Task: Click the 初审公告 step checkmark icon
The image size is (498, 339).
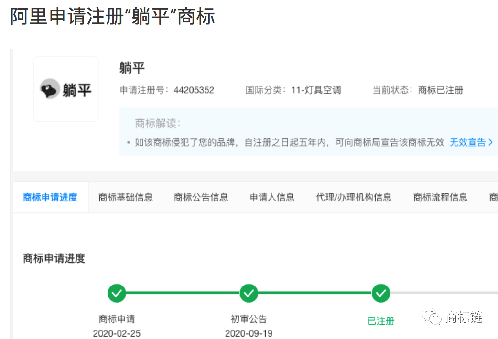Action: [249, 293]
